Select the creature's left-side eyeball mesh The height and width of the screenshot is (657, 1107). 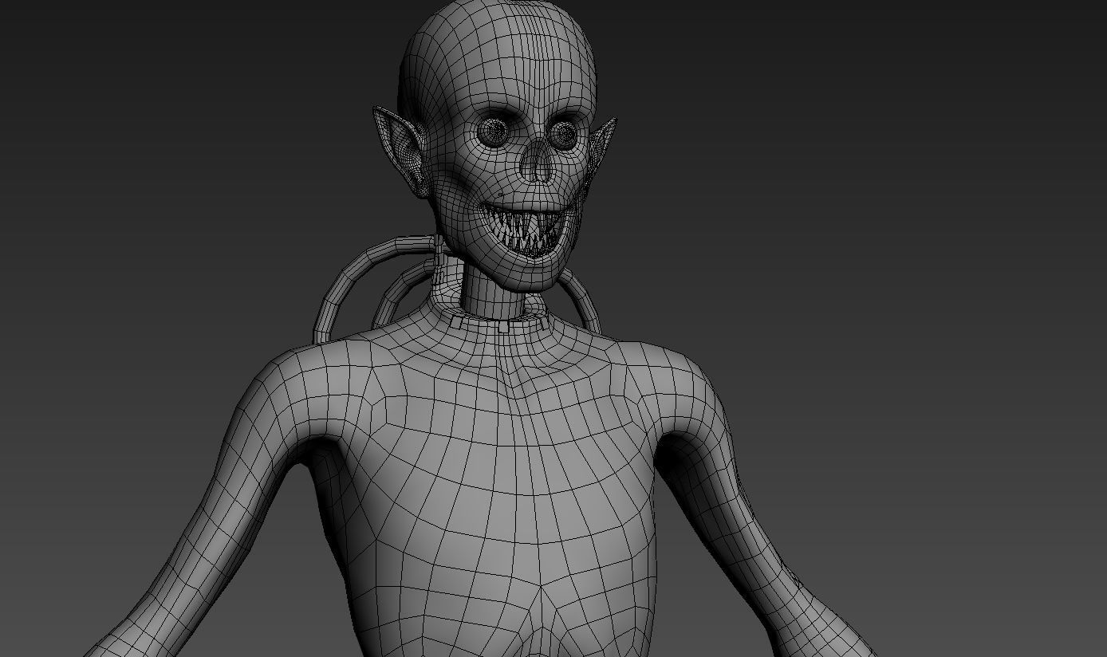click(x=491, y=132)
